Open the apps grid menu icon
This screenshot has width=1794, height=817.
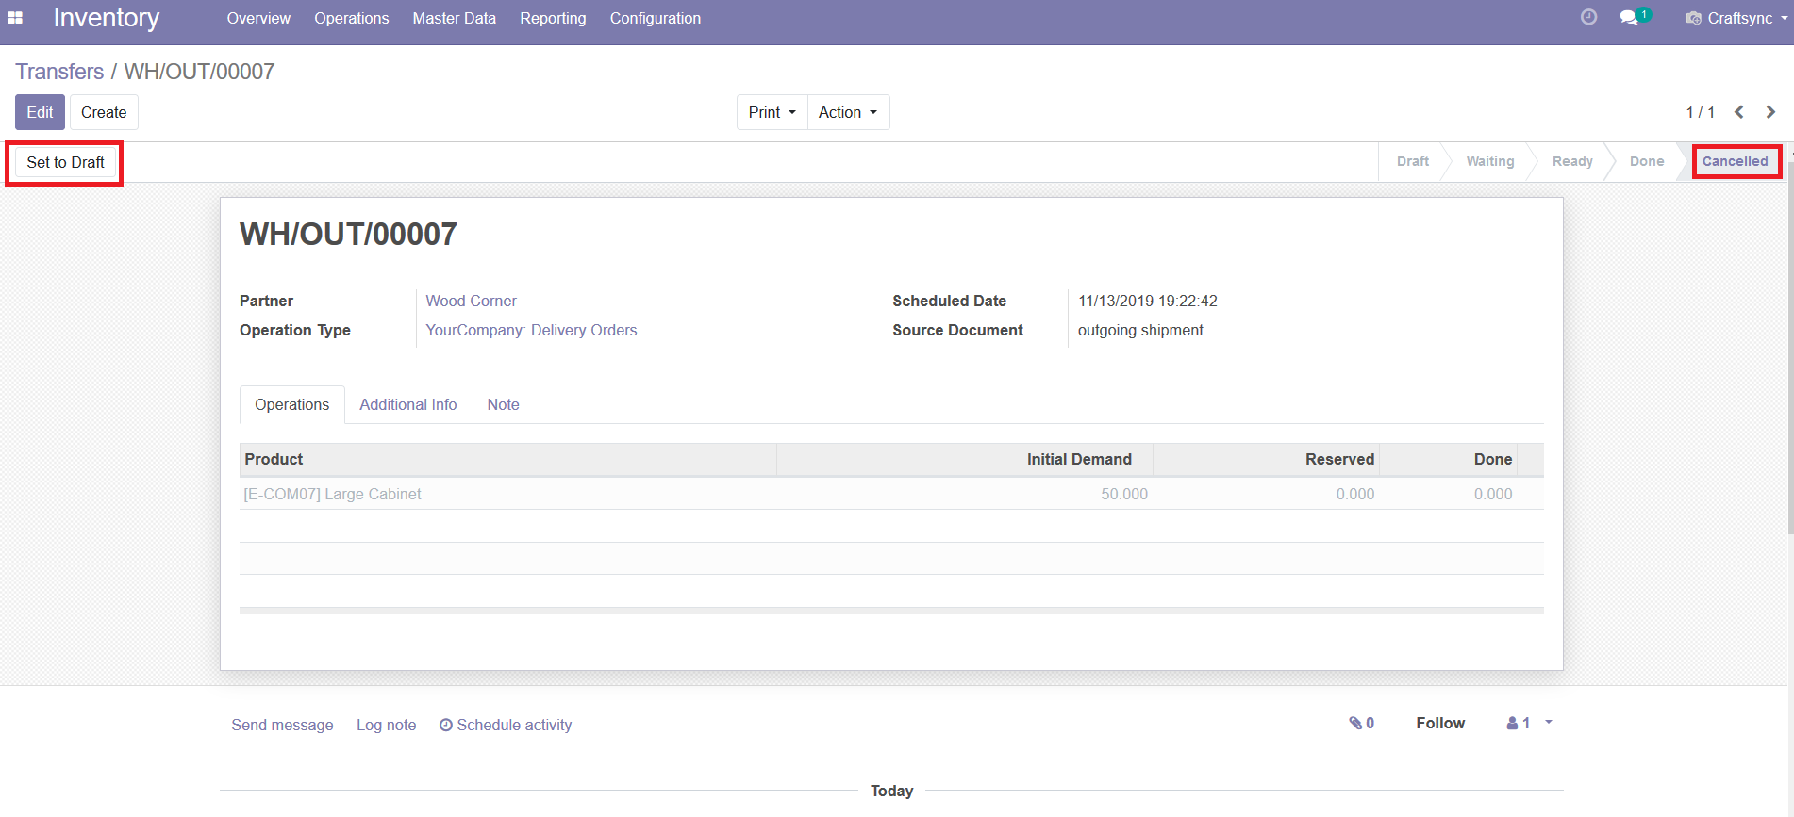[15, 18]
